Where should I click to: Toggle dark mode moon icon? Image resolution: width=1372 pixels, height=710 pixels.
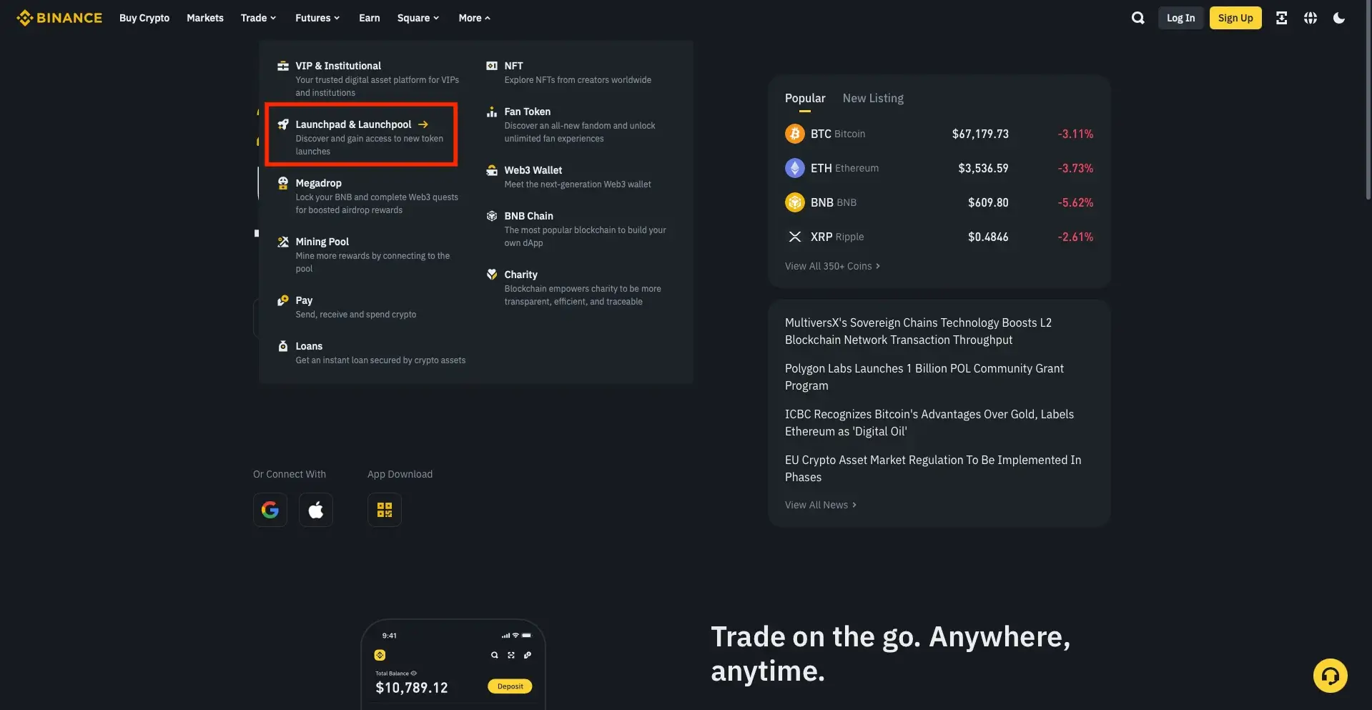[1338, 18]
